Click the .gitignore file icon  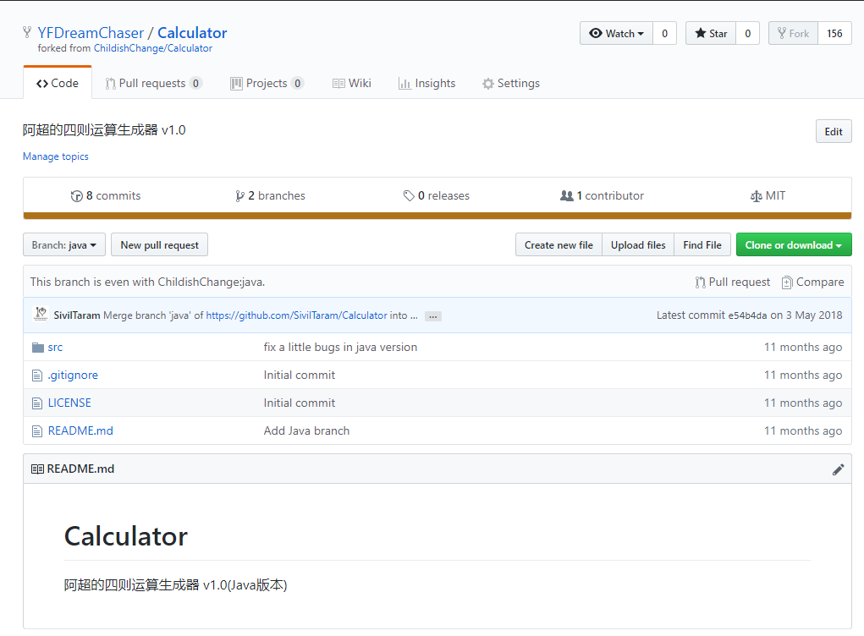coord(37,376)
